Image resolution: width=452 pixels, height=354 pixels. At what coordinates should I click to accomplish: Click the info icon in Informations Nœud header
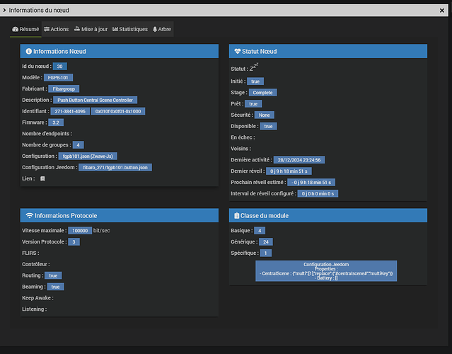tap(29, 52)
